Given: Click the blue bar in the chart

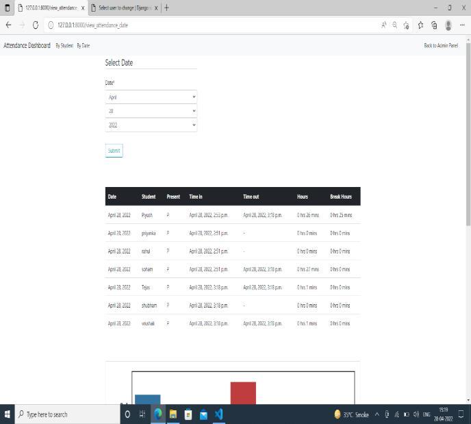Looking at the screenshot, I should (147, 399).
